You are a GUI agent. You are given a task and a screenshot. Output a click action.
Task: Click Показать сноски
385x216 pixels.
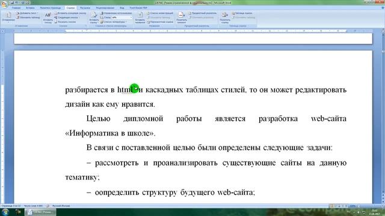65,22
